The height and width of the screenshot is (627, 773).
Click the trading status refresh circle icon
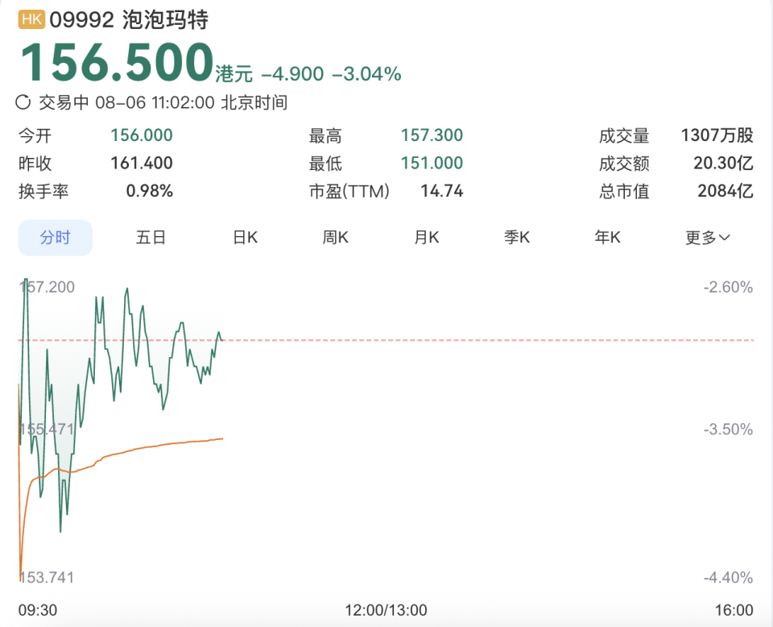point(23,102)
